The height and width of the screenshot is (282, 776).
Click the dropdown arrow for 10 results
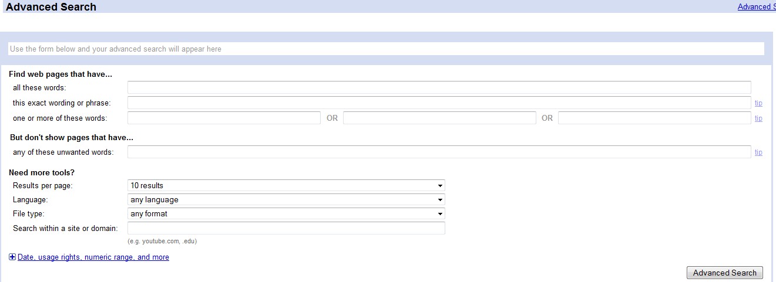pyautogui.click(x=440, y=186)
